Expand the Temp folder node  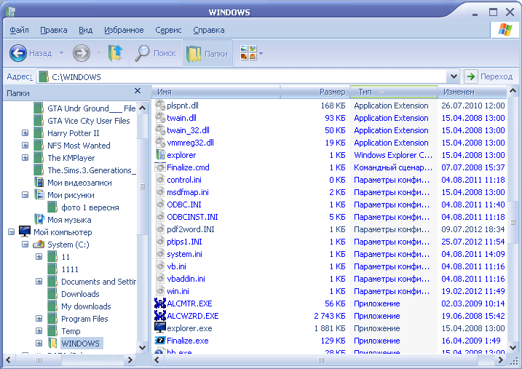[x=39, y=331]
